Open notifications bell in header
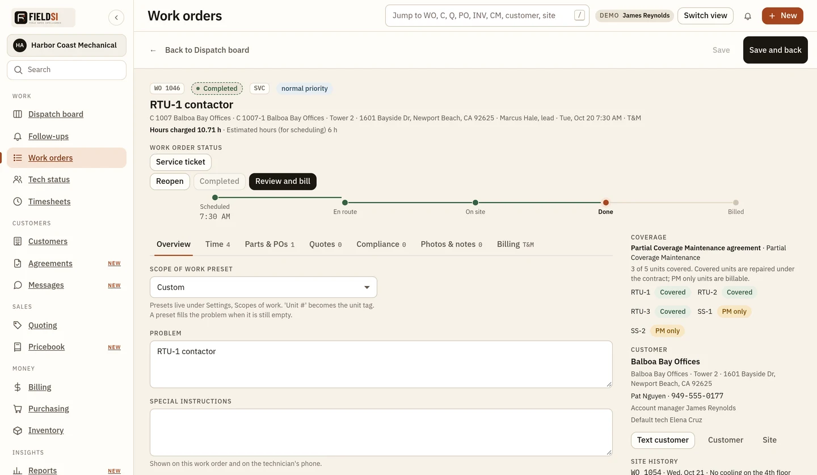Screen dimensions: 817x475 click(748, 16)
